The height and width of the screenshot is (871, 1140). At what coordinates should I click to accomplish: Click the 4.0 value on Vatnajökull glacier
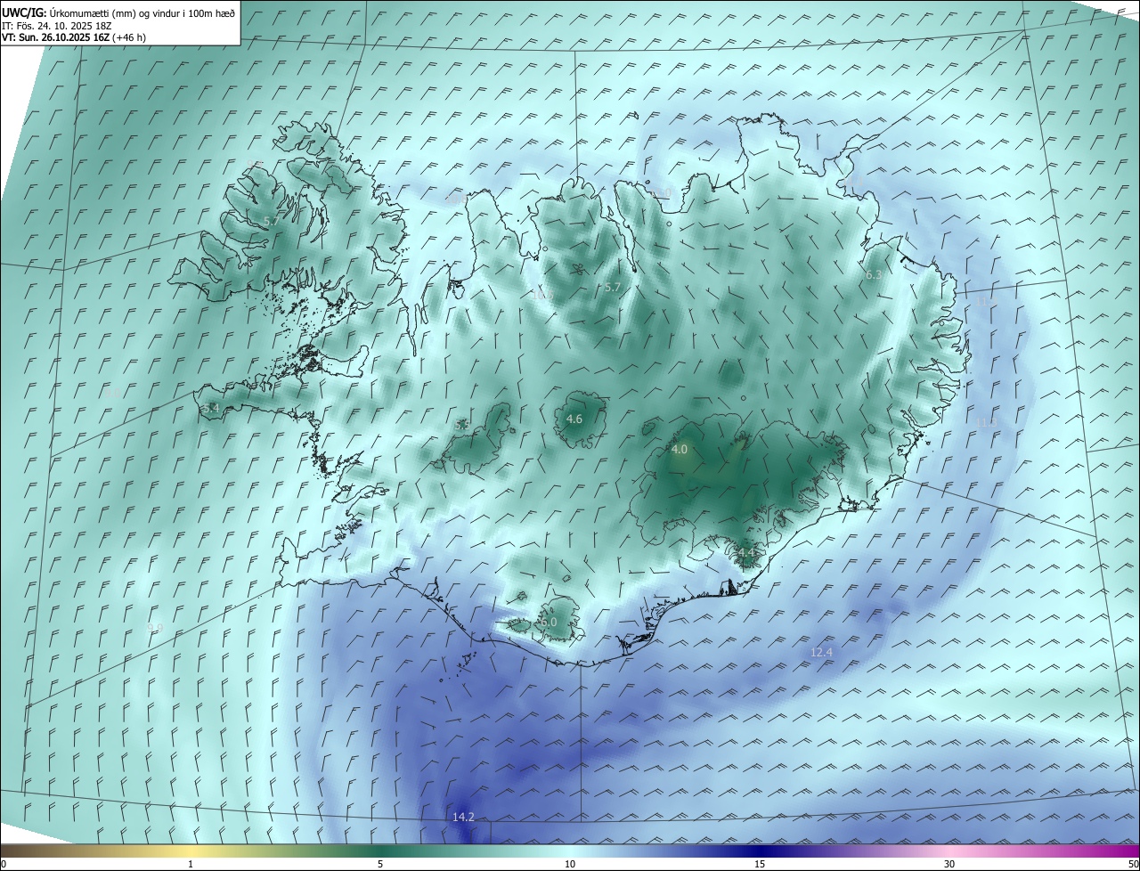680,450
